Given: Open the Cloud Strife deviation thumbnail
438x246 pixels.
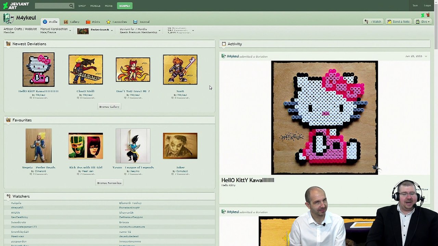Looking at the screenshot, I should click(86, 70).
